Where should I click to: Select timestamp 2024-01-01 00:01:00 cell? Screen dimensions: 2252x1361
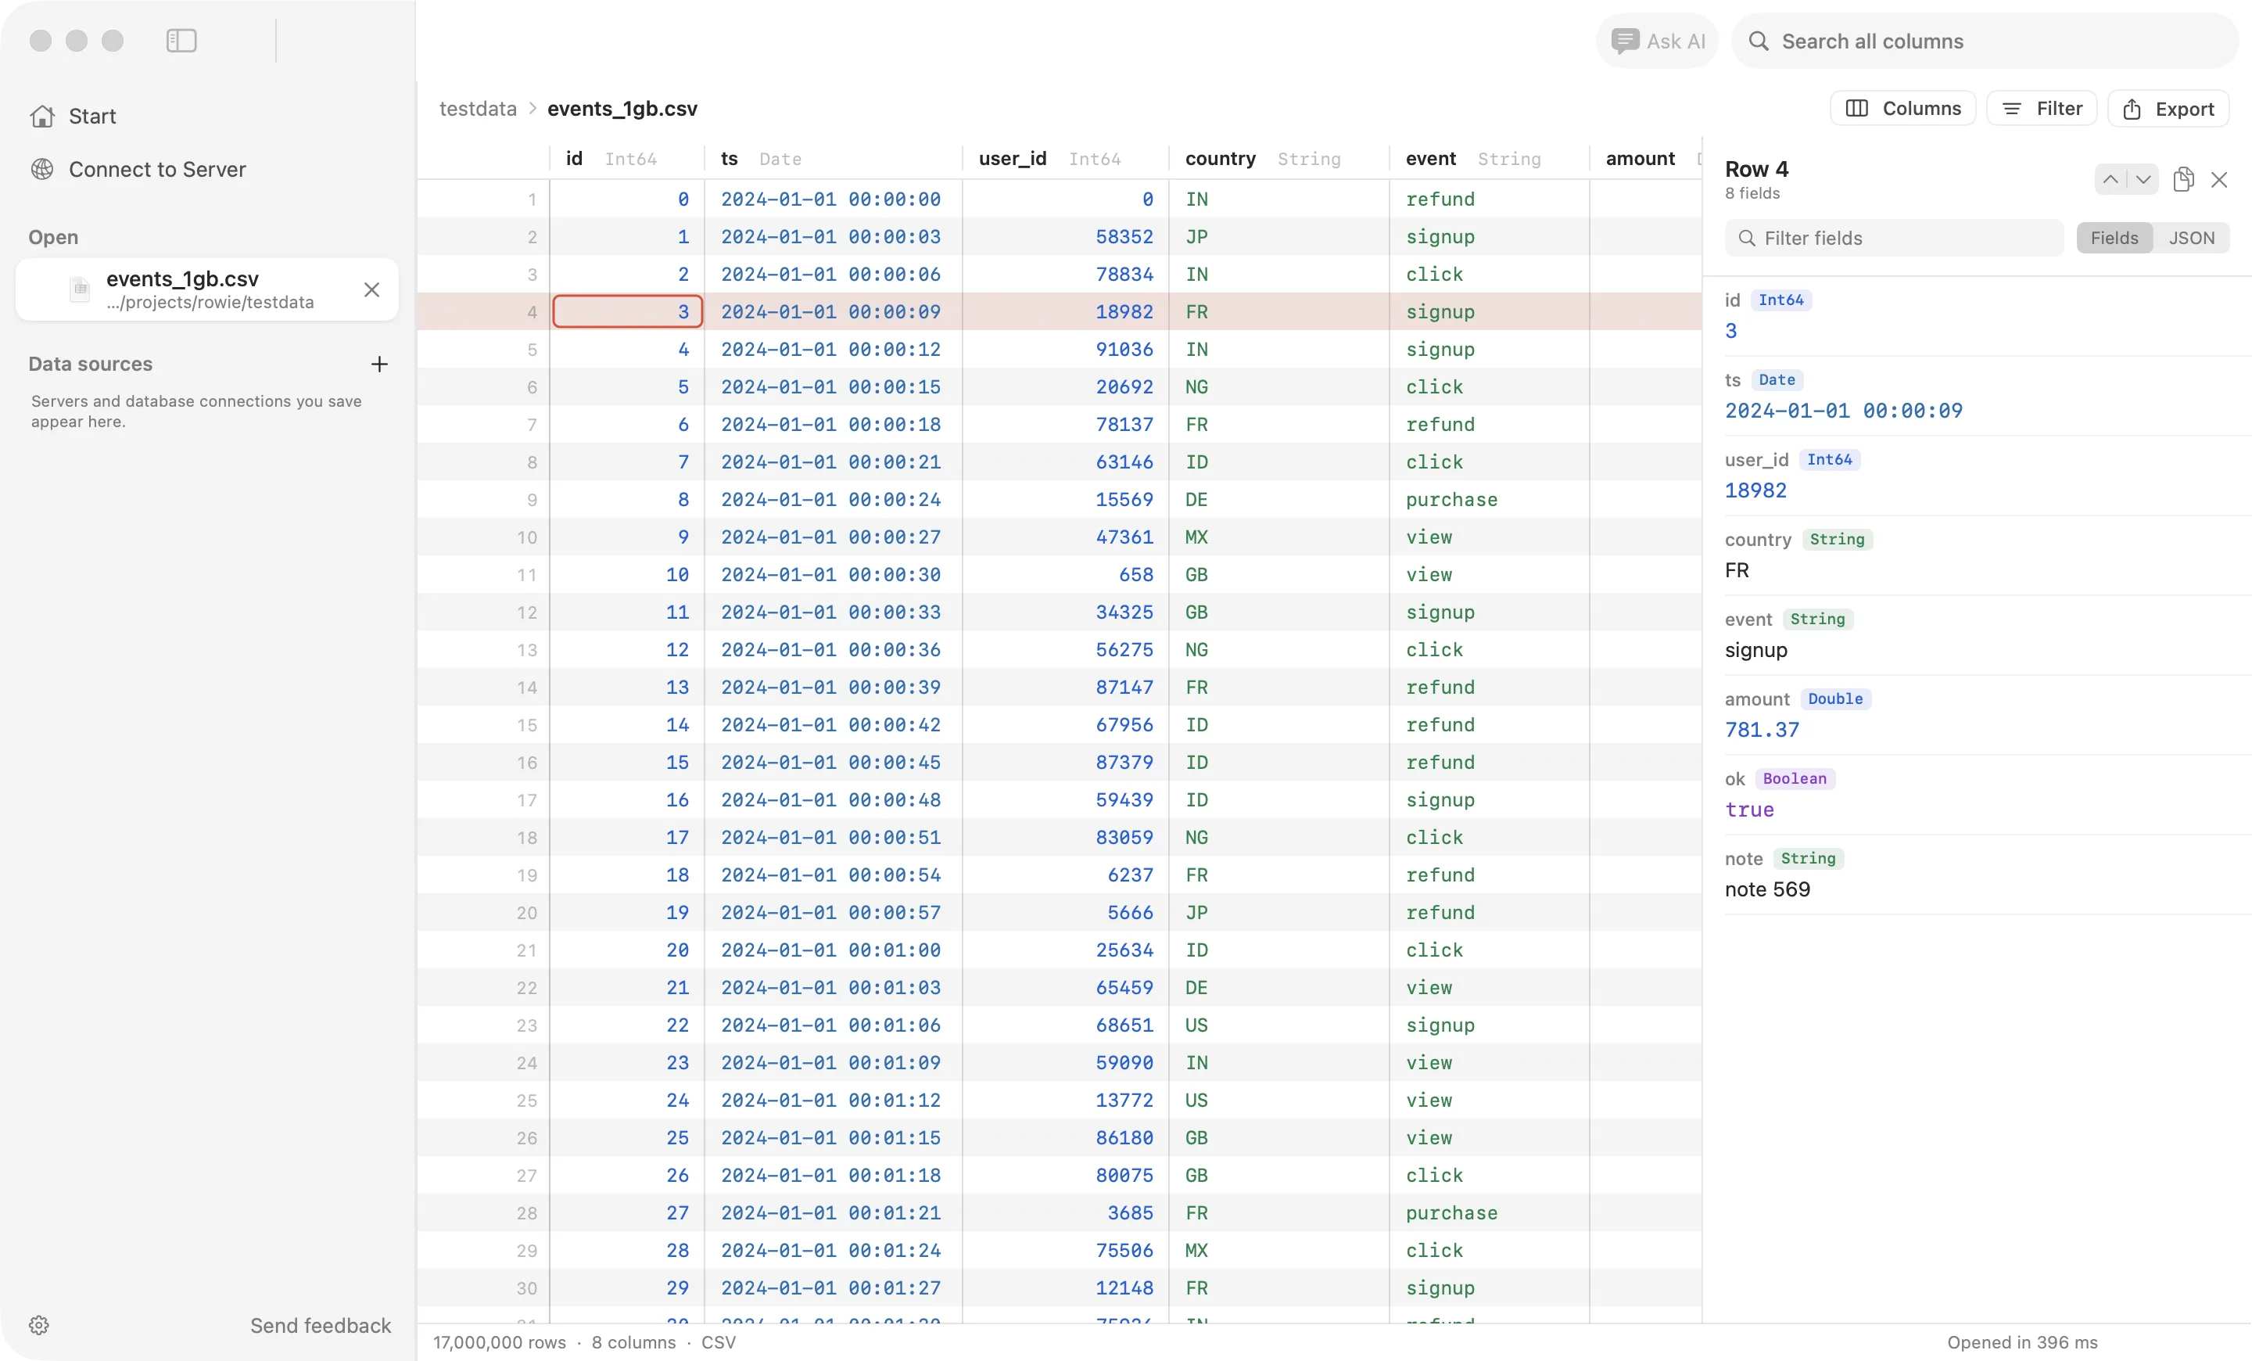click(833, 950)
